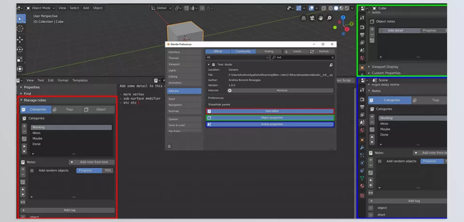Select the 3D Cursor tool
This screenshot has height=222, width=464.
point(20,29)
